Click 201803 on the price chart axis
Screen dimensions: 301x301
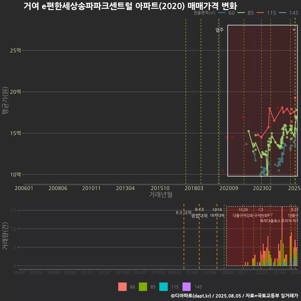(x=194, y=188)
